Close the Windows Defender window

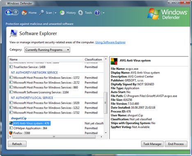tap(185, 2)
